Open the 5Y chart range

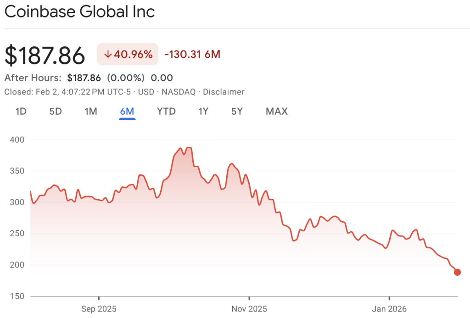[x=237, y=112]
